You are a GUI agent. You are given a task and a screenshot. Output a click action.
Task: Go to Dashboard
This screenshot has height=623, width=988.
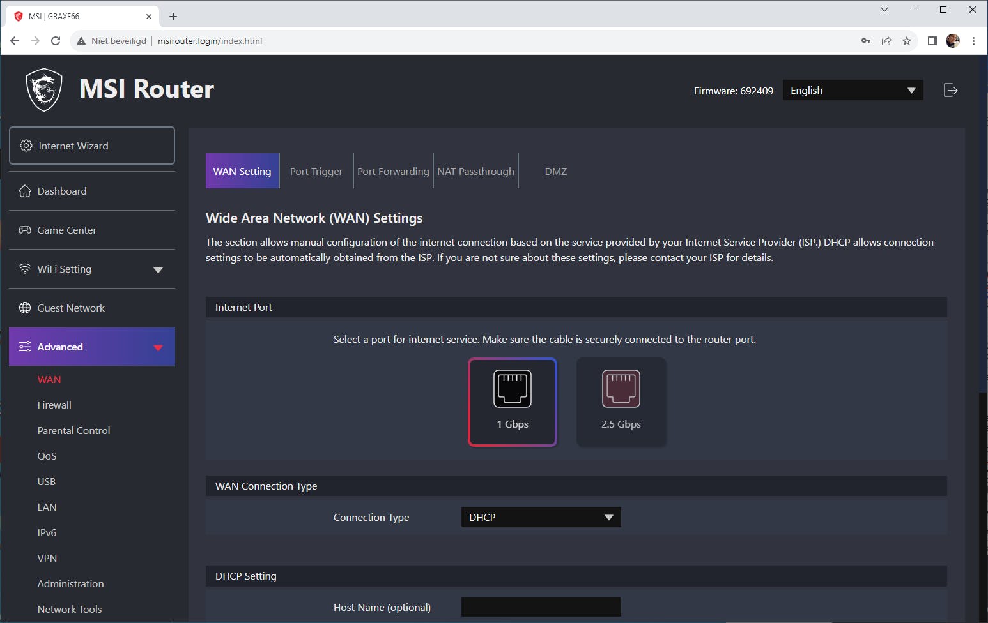pyautogui.click(x=92, y=191)
